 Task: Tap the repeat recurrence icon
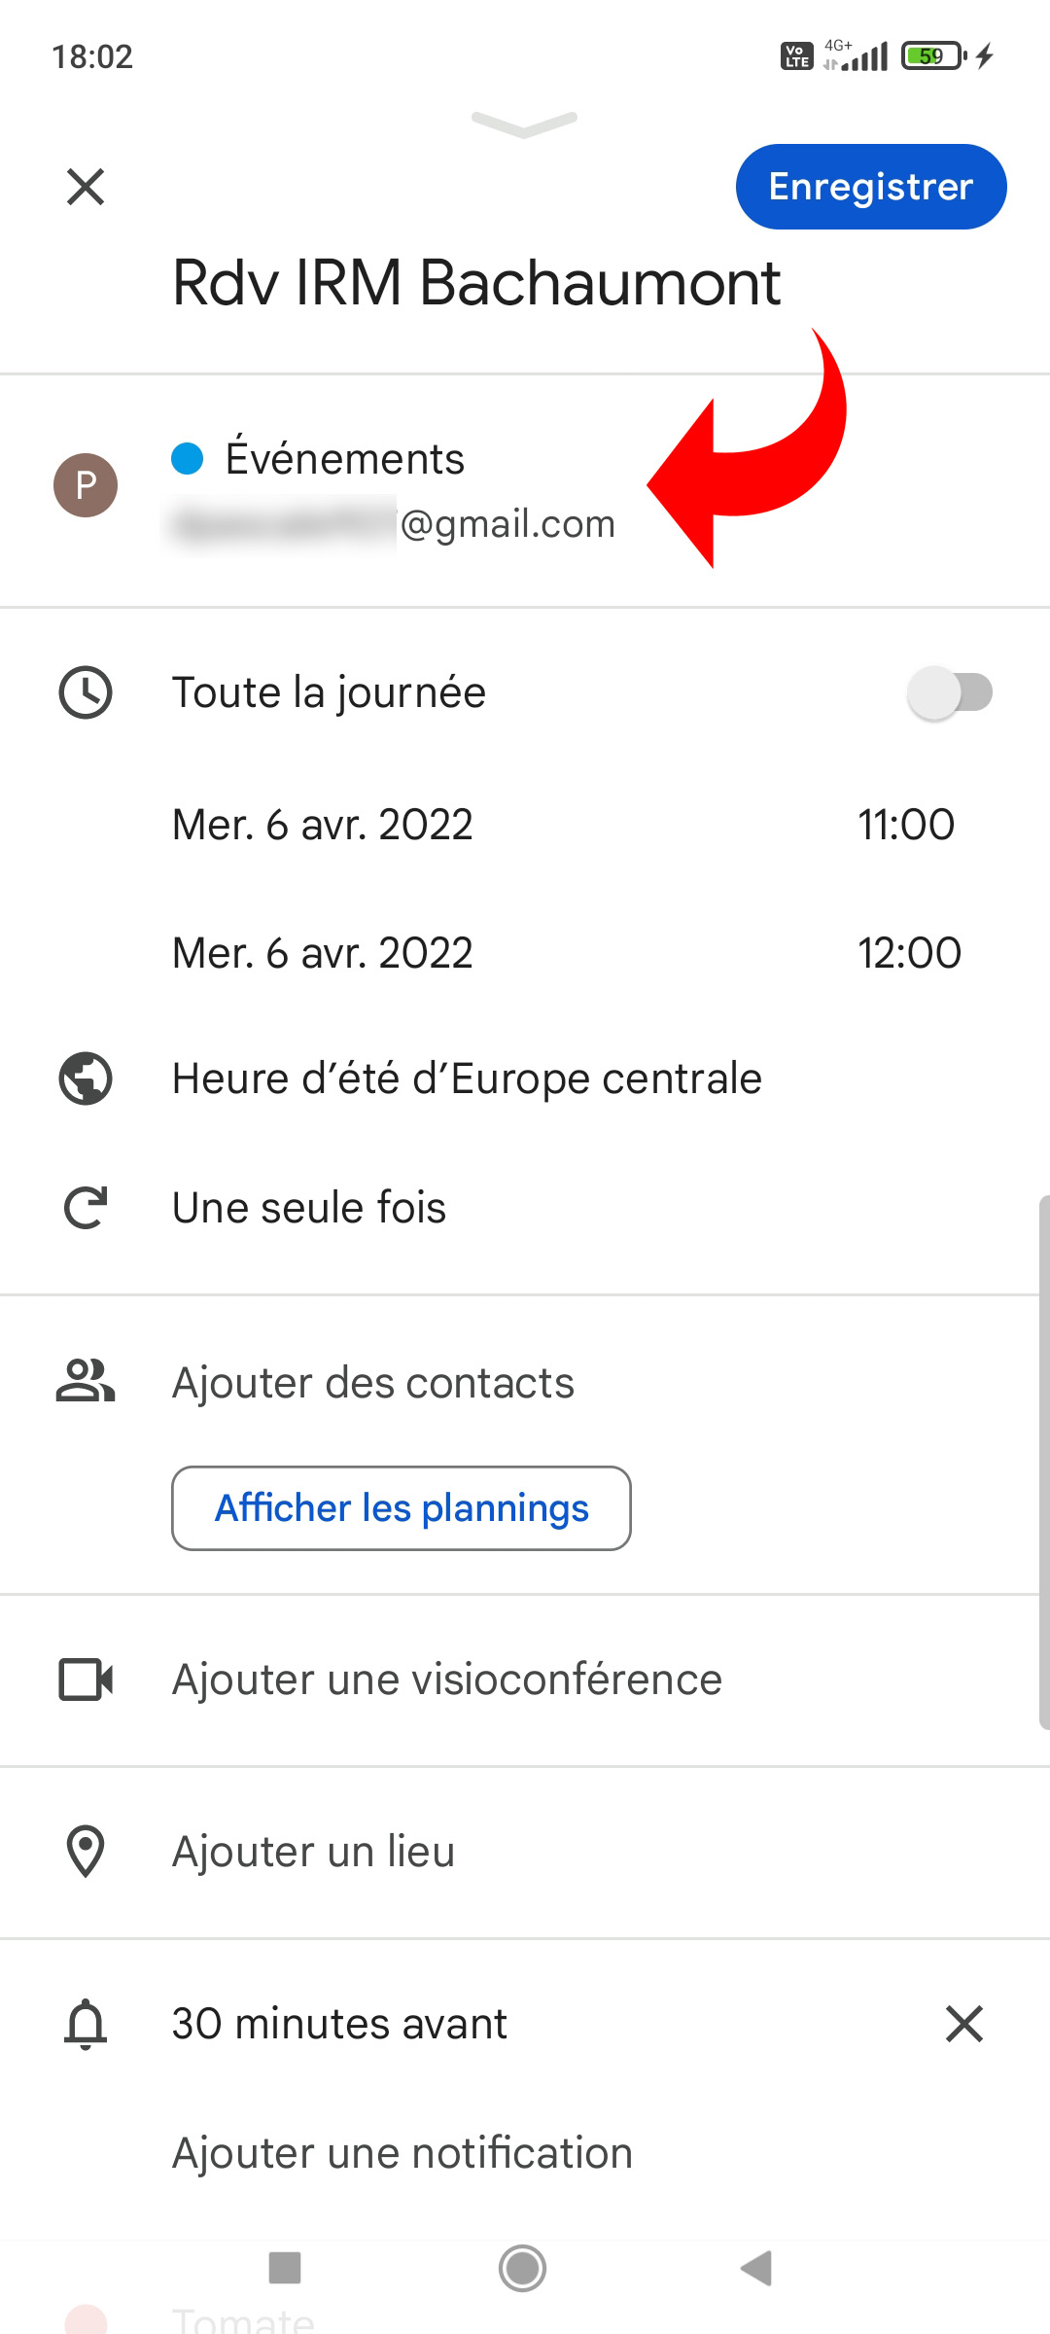[86, 1208]
